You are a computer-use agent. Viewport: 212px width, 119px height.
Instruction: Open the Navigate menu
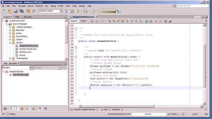click(22, 6)
